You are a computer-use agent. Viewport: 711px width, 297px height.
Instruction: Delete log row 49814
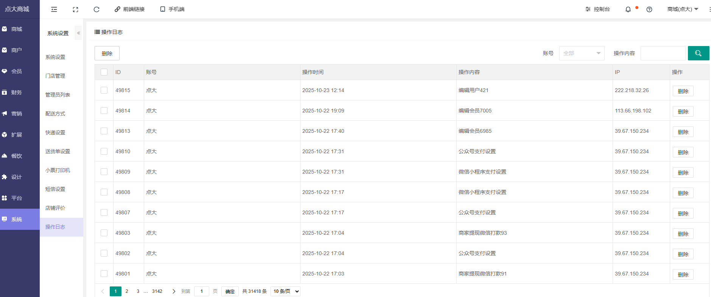point(683,111)
